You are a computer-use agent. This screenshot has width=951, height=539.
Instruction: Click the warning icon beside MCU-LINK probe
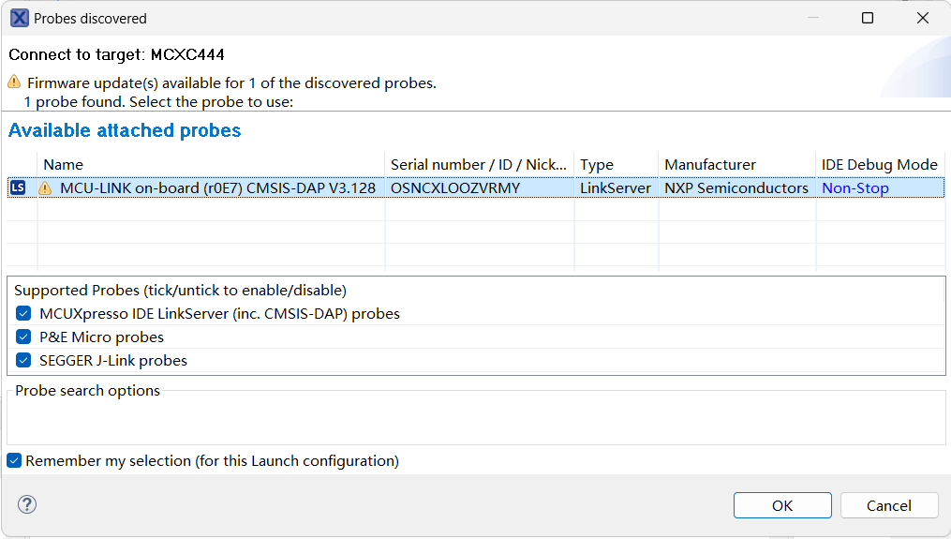(x=45, y=188)
